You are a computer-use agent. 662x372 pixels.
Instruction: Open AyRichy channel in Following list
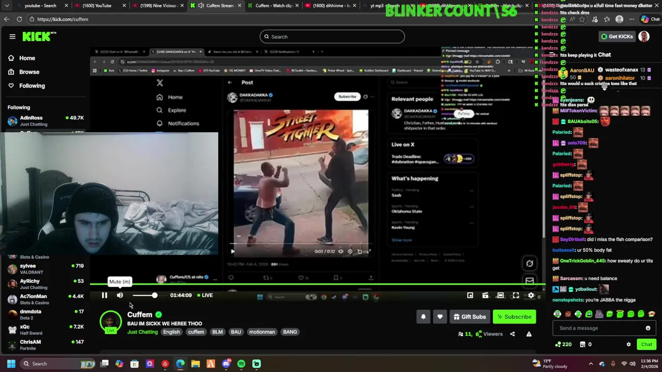pyautogui.click(x=46, y=284)
